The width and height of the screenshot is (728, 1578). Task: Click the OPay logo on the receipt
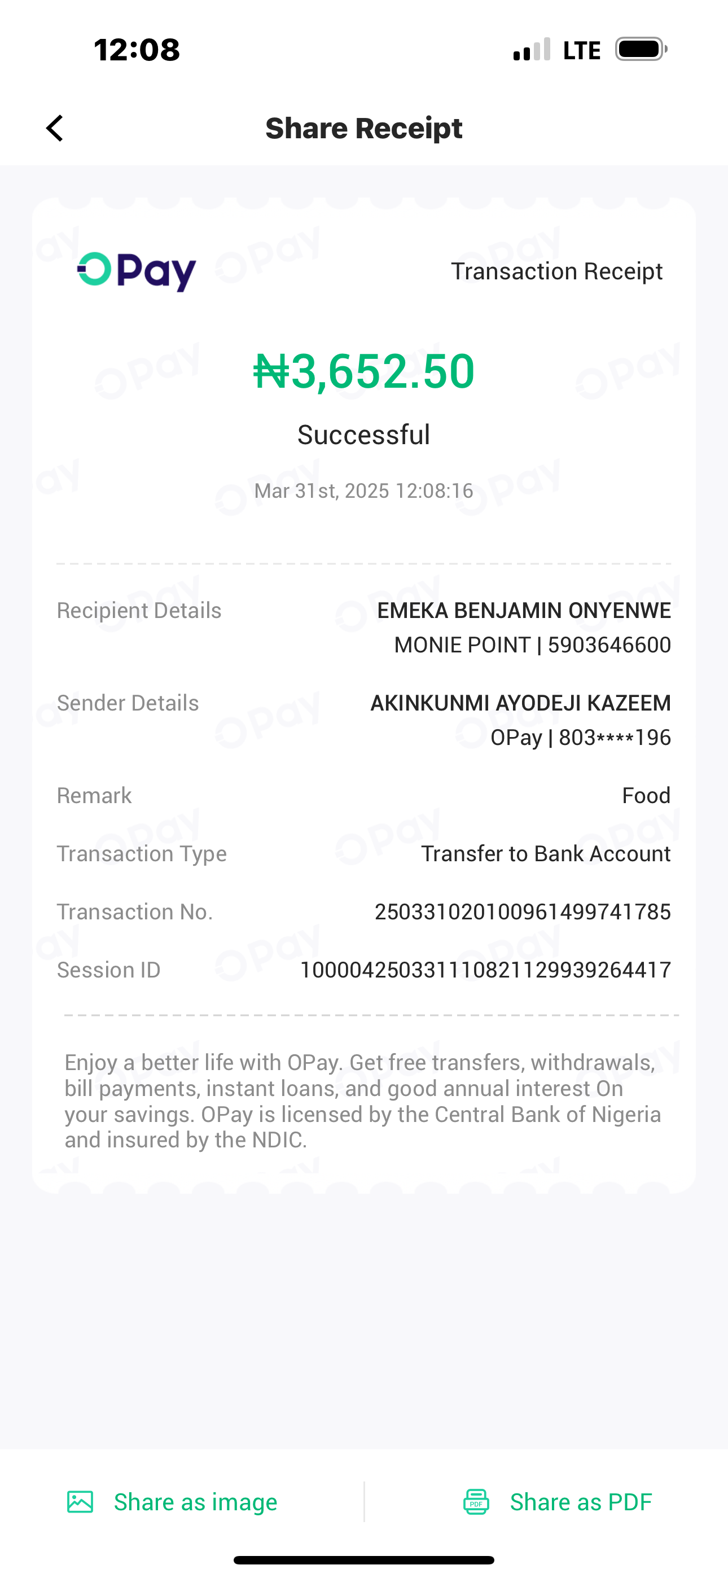137,271
